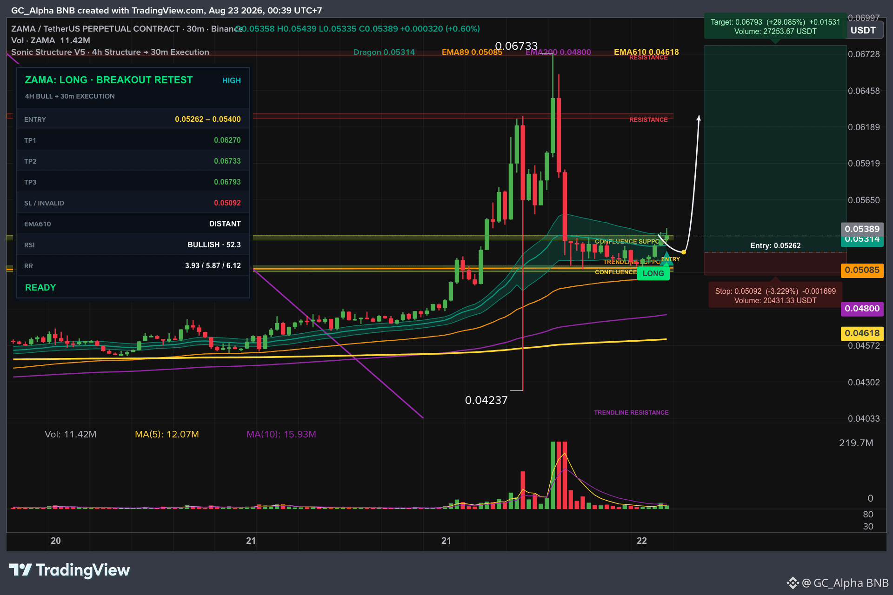Click the yellow entry point dot on projection curve
The height and width of the screenshot is (595, 893).
click(683, 252)
